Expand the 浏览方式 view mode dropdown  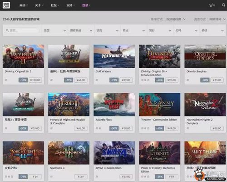(210, 19)
